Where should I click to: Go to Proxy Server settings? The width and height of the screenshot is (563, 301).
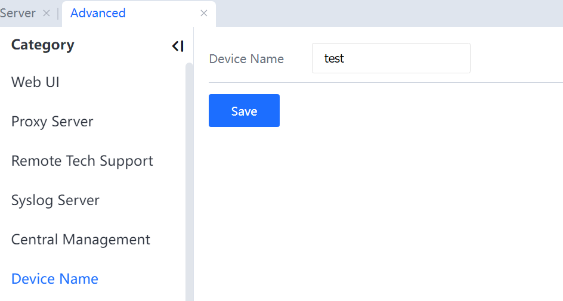pos(52,122)
